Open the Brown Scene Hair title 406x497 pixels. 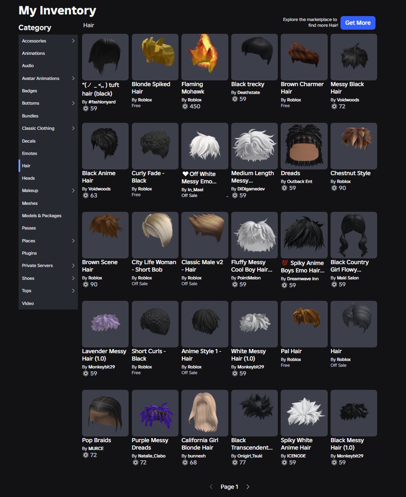click(x=100, y=266)
